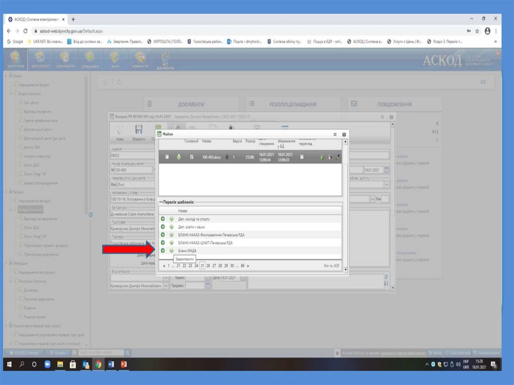Go to last templates page 86
The height and width of the screenshot is (385, 514).
(242, 266)
